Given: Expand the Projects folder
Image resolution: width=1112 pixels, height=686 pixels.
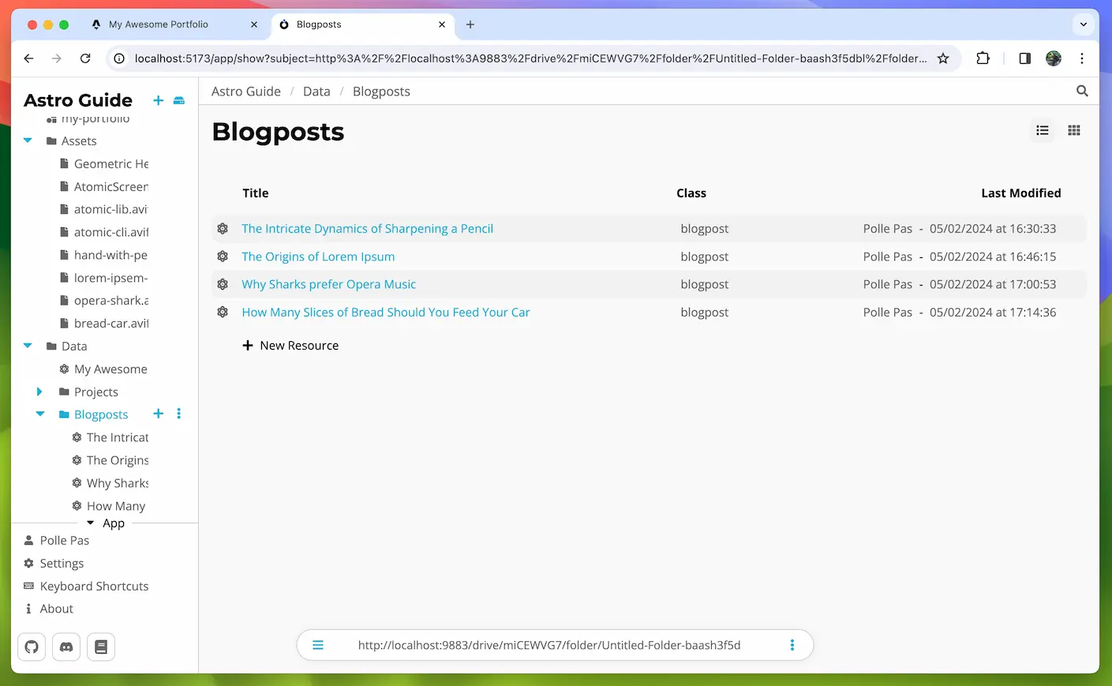Looking at the screenshot, I should pyautogui.click(x=39, y=392).
